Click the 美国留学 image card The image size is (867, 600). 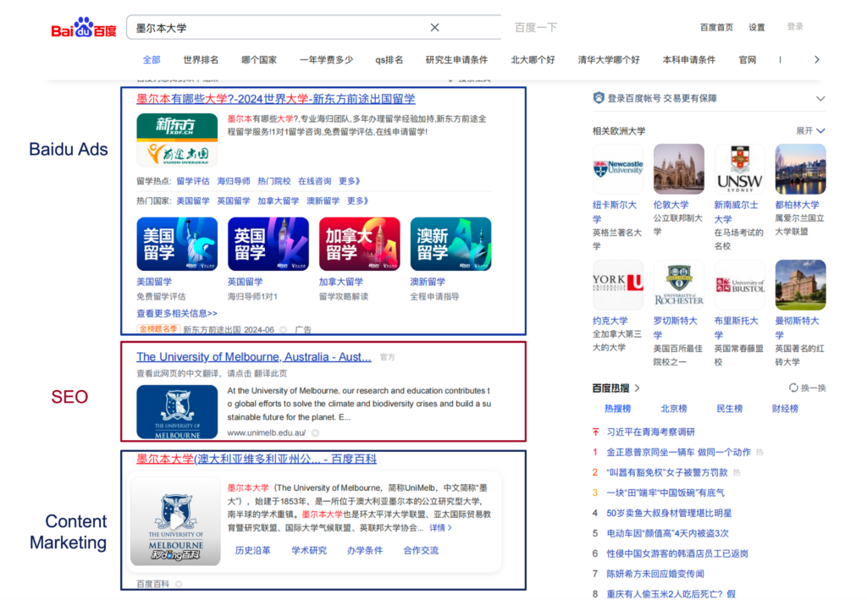(x=177, y=244)
